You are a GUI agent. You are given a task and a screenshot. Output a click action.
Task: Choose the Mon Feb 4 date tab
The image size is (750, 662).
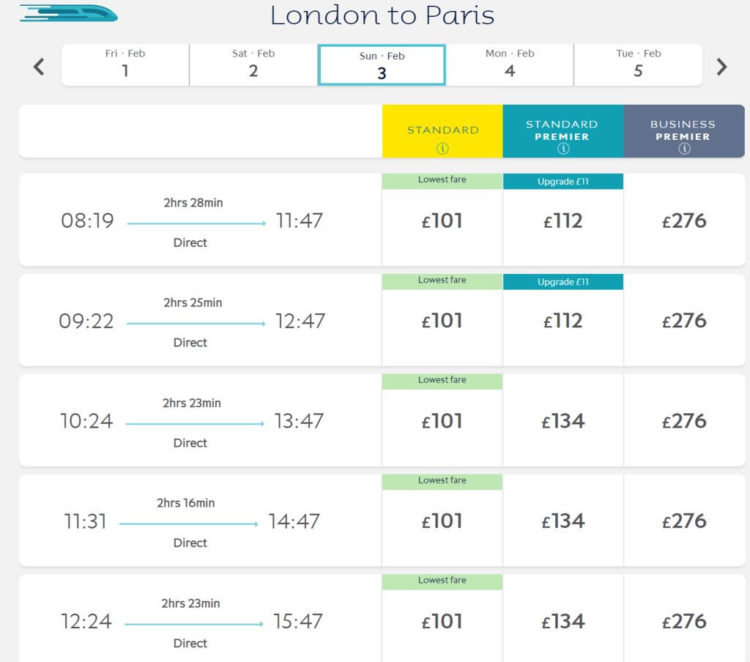510,65
